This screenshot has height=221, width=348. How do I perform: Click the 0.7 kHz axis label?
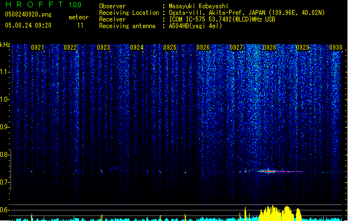[x=4, y=182]
